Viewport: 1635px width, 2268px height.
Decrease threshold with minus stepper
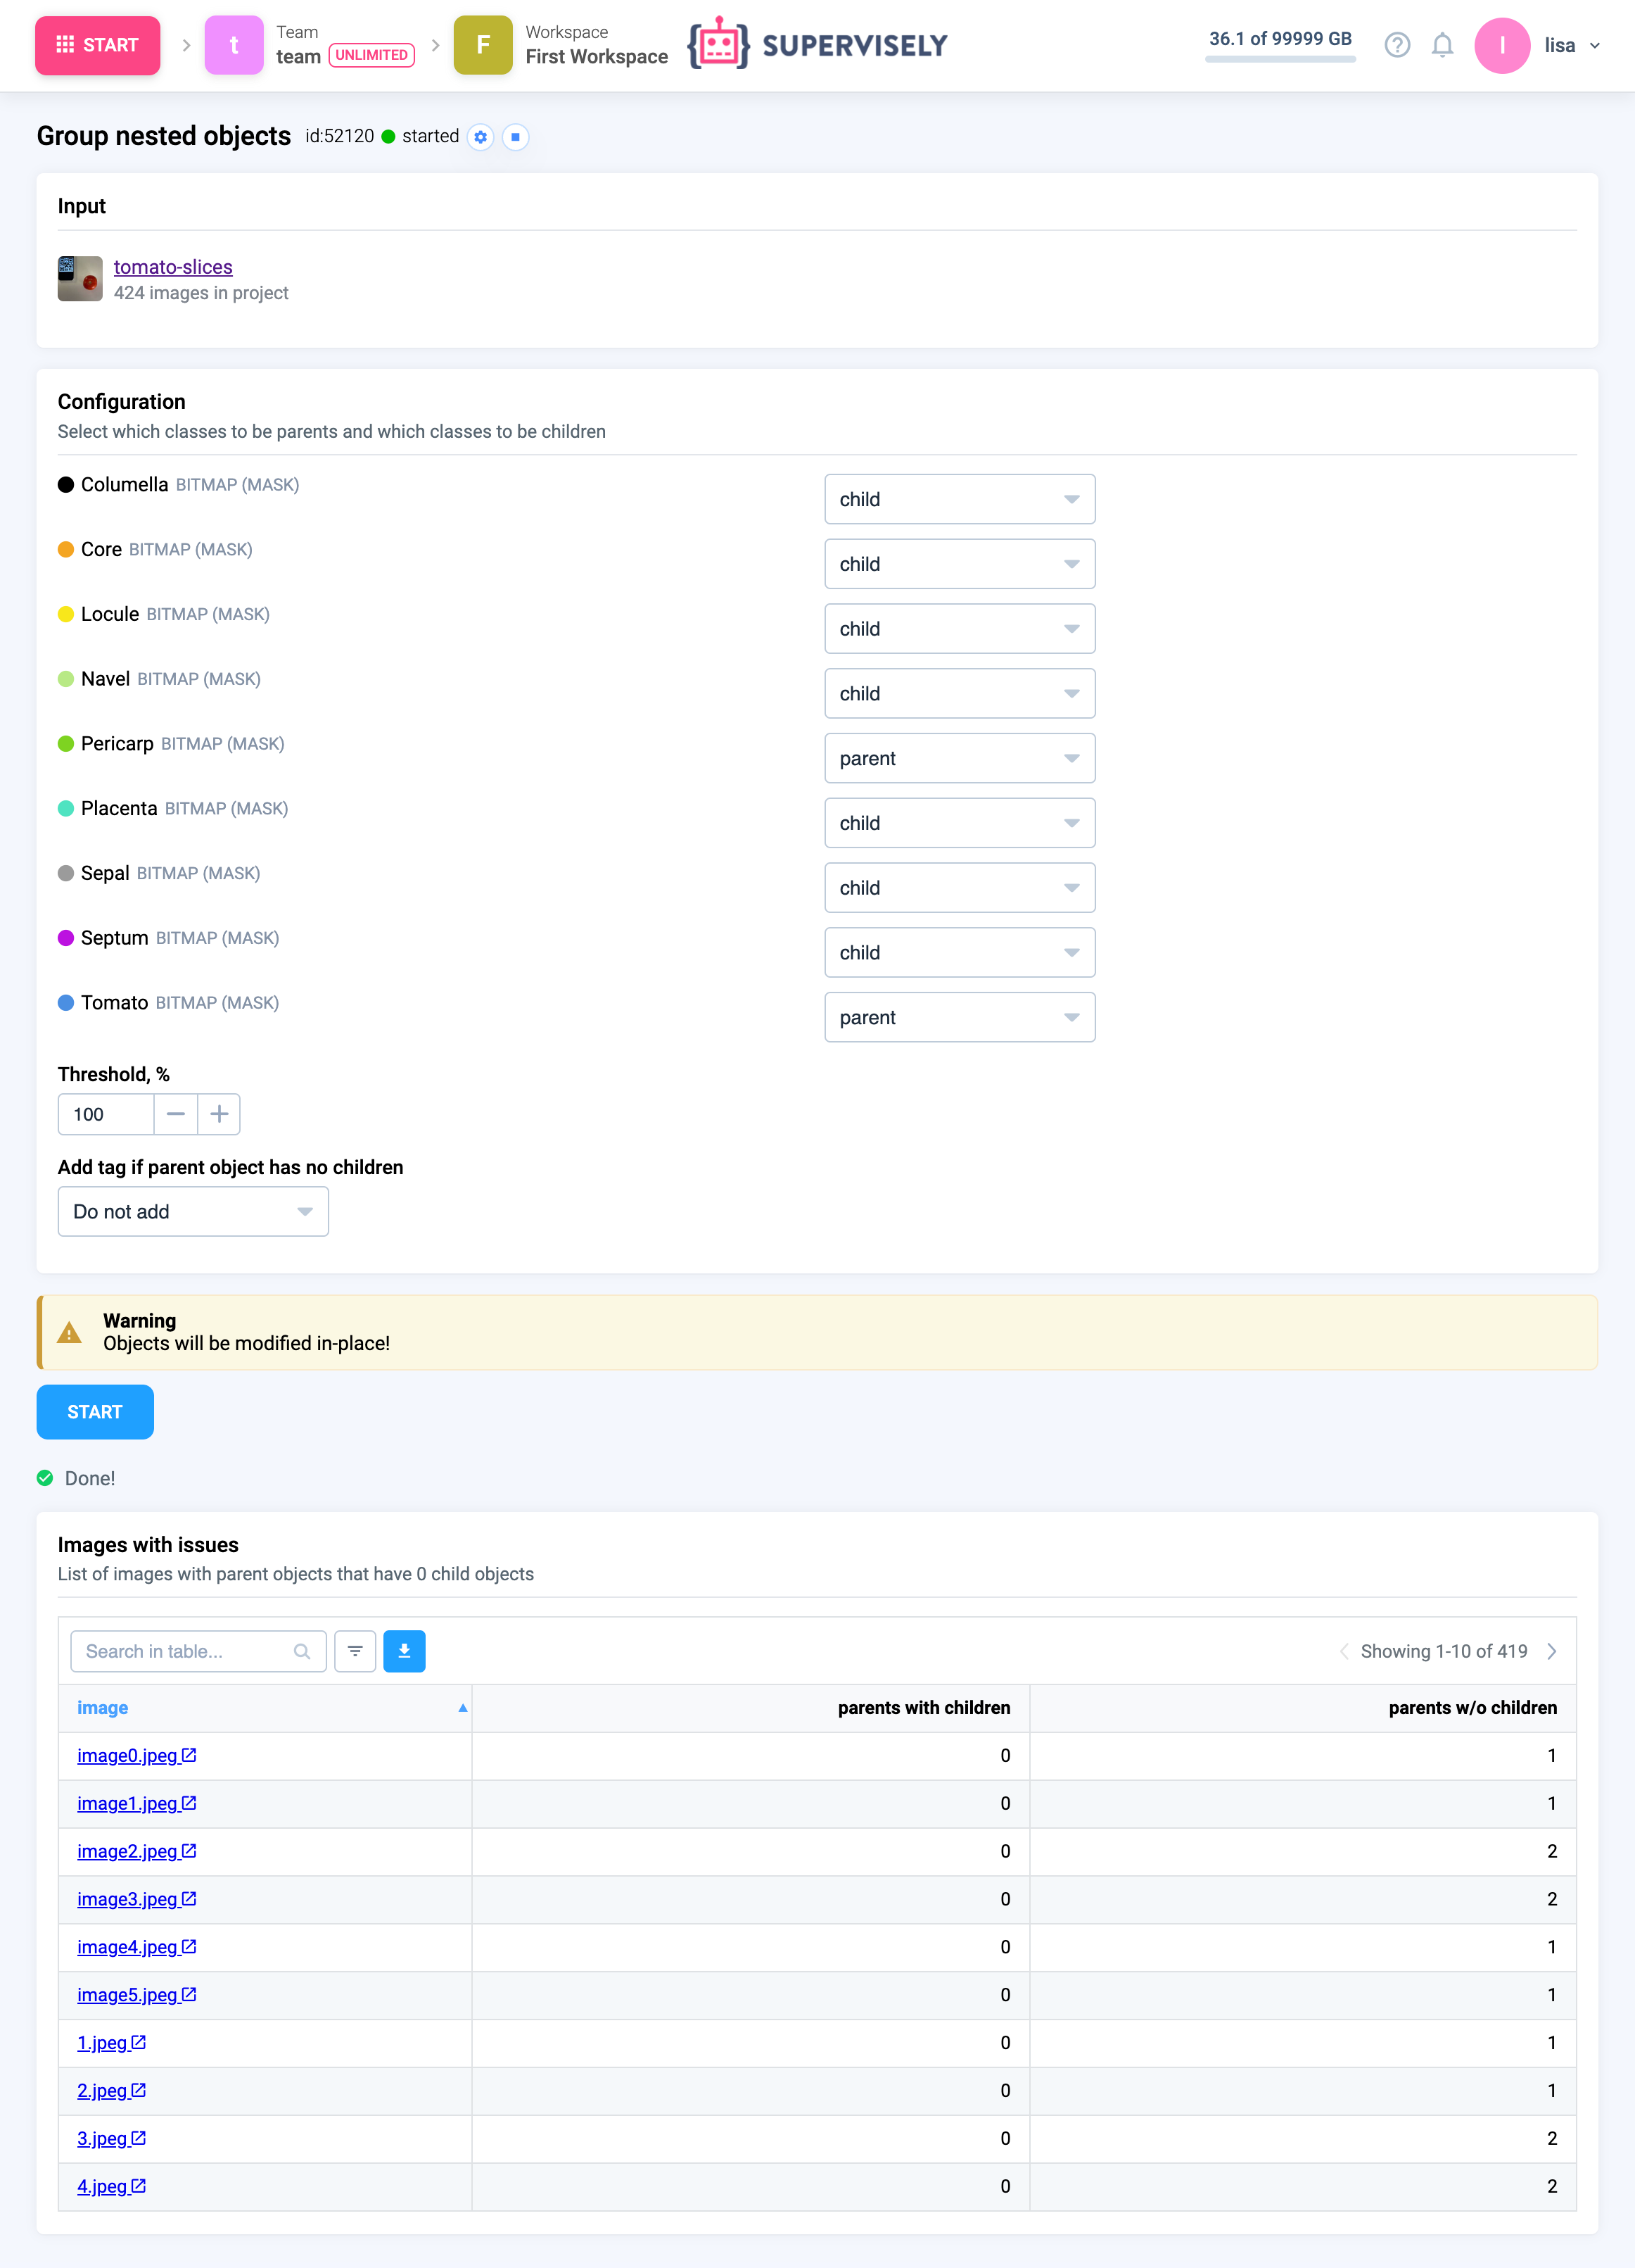coord(176,1114)
